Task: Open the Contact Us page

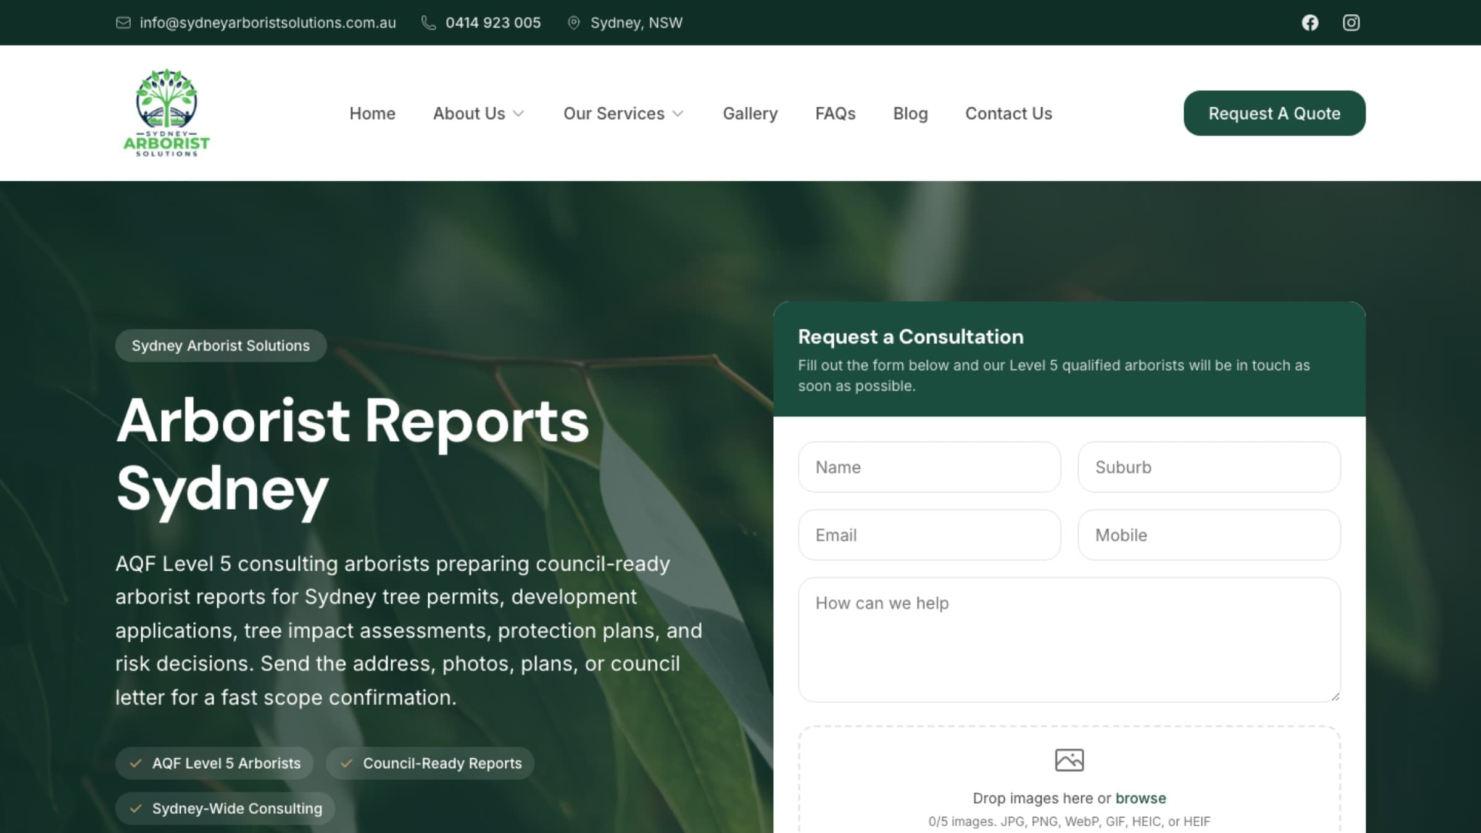Action: pos(1008,114)
